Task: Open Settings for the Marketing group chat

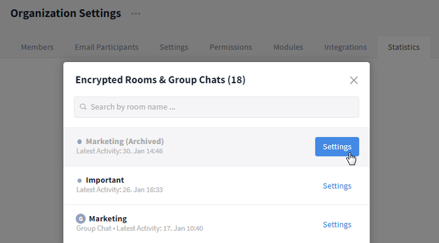Action: pyautogui.click(x=337, y=225)
